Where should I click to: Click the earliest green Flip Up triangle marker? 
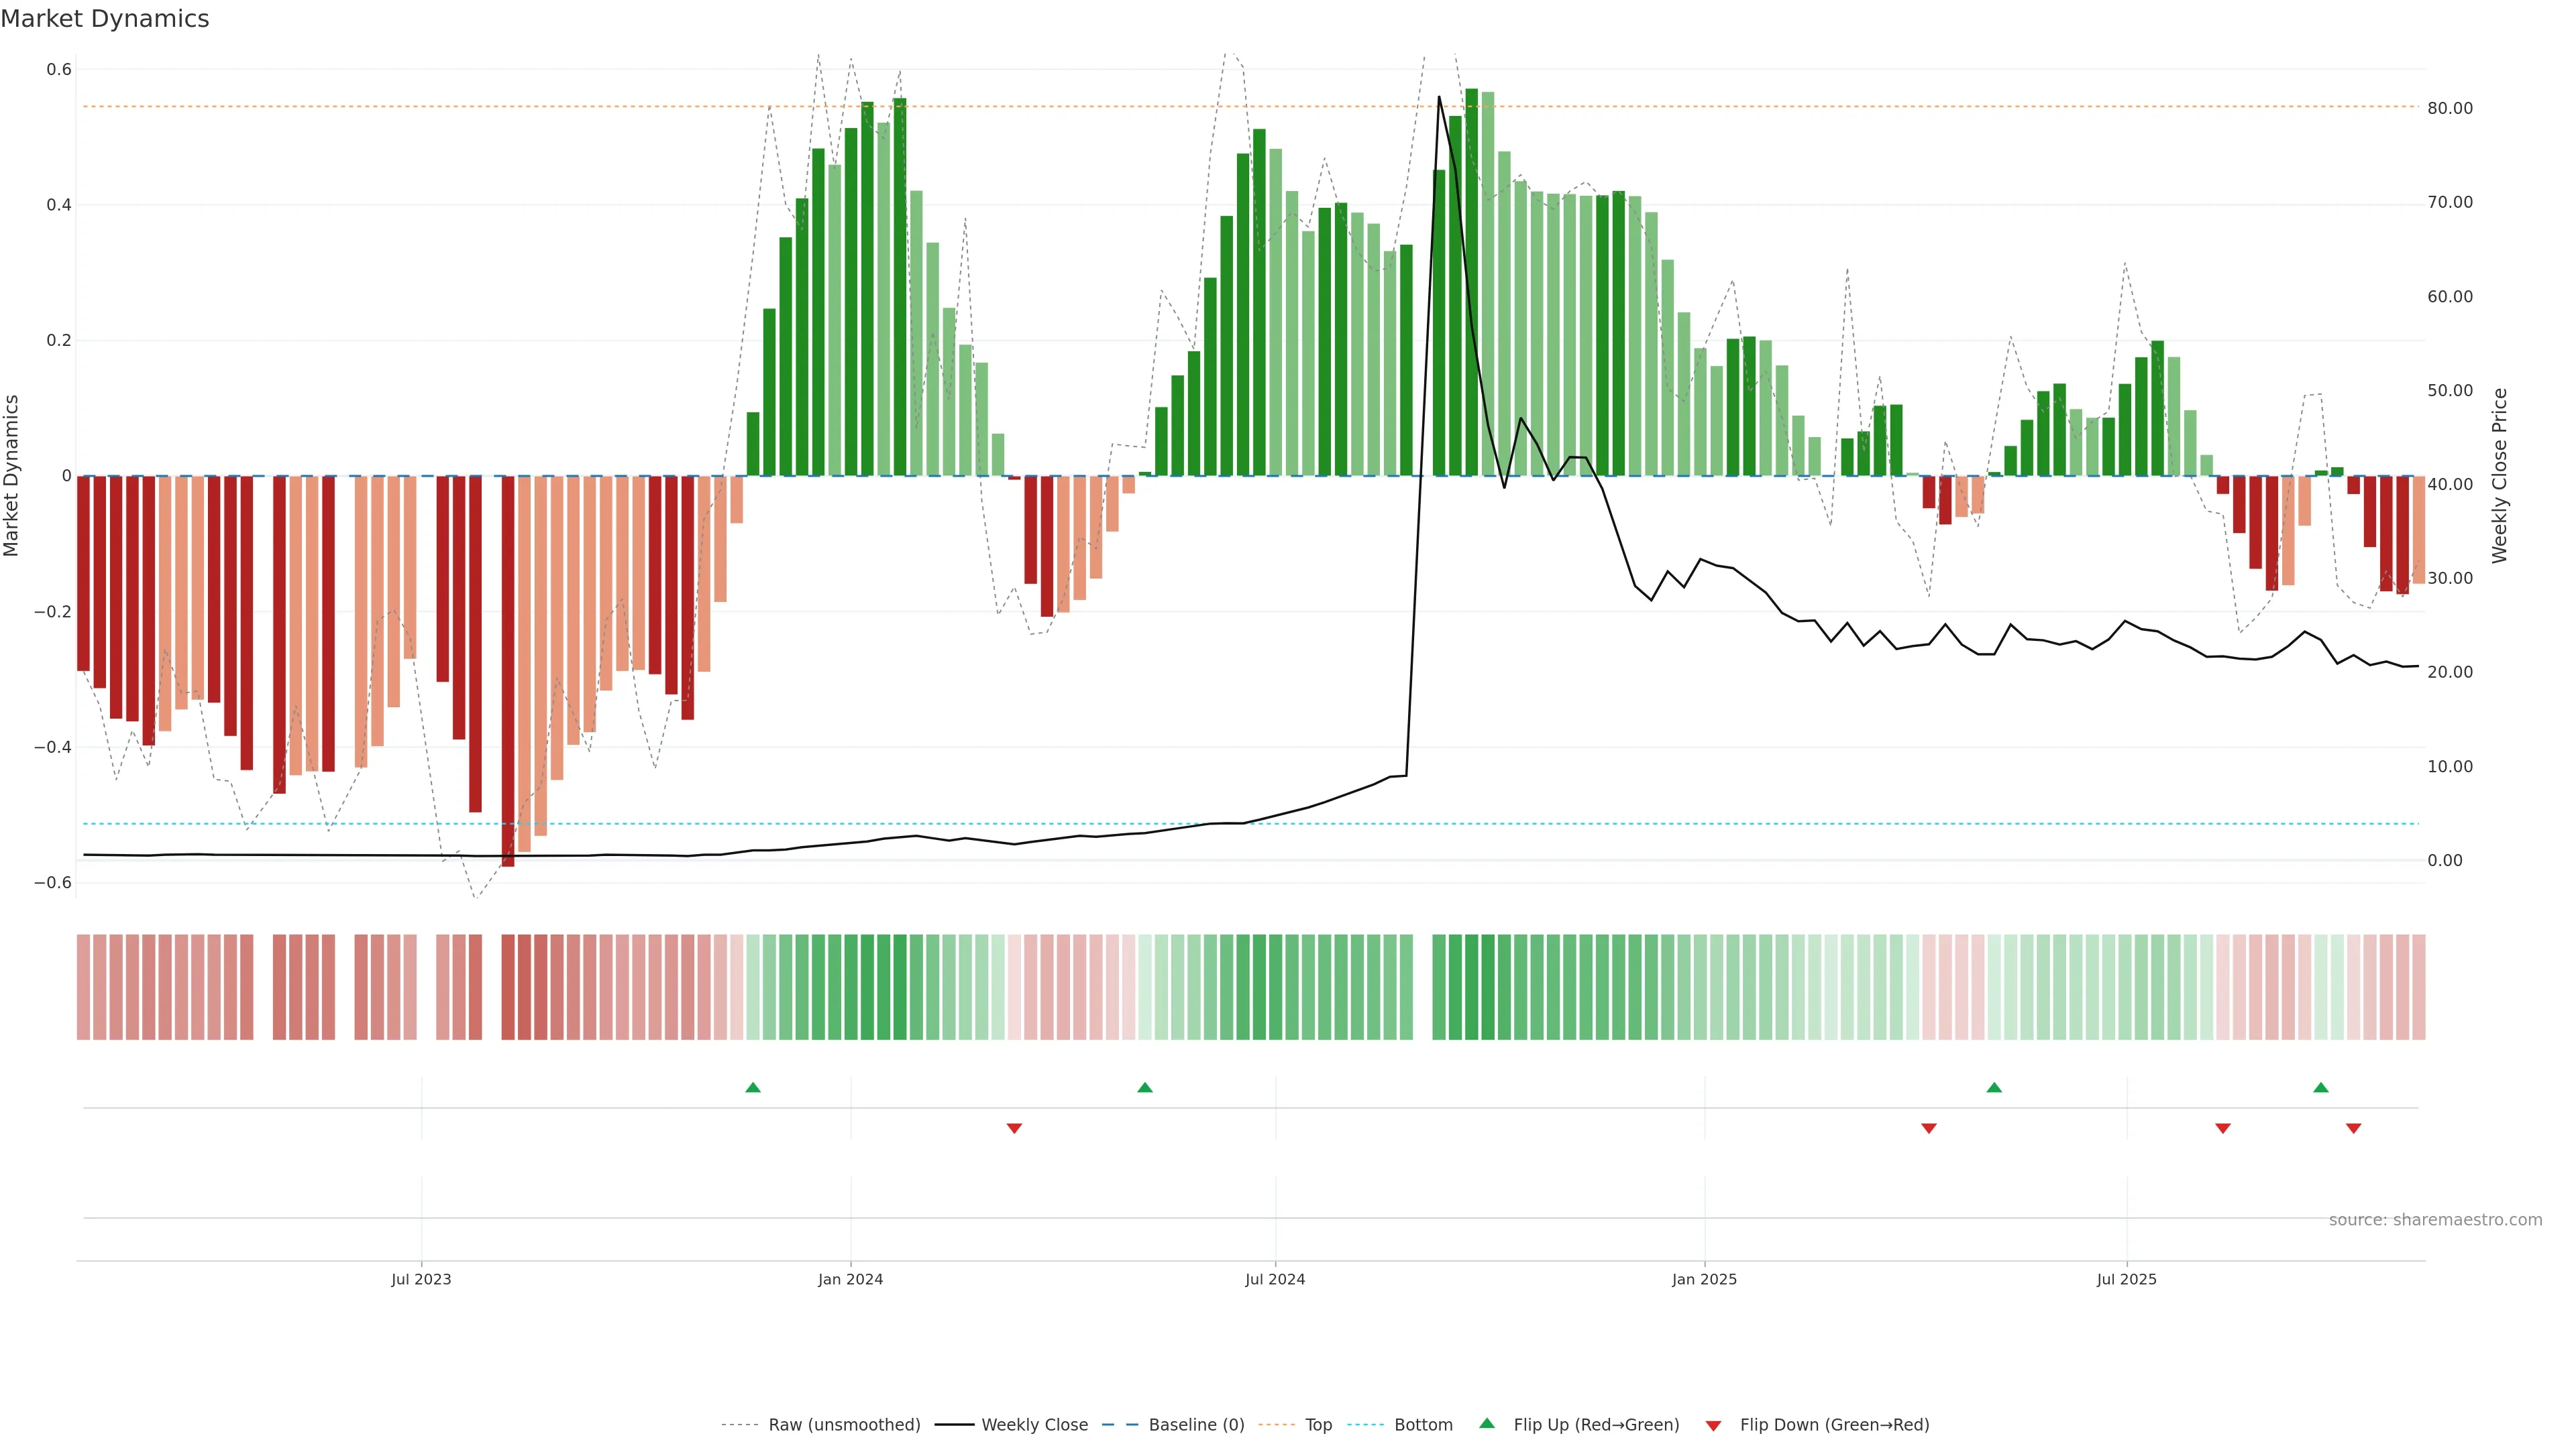point(753,1087)
